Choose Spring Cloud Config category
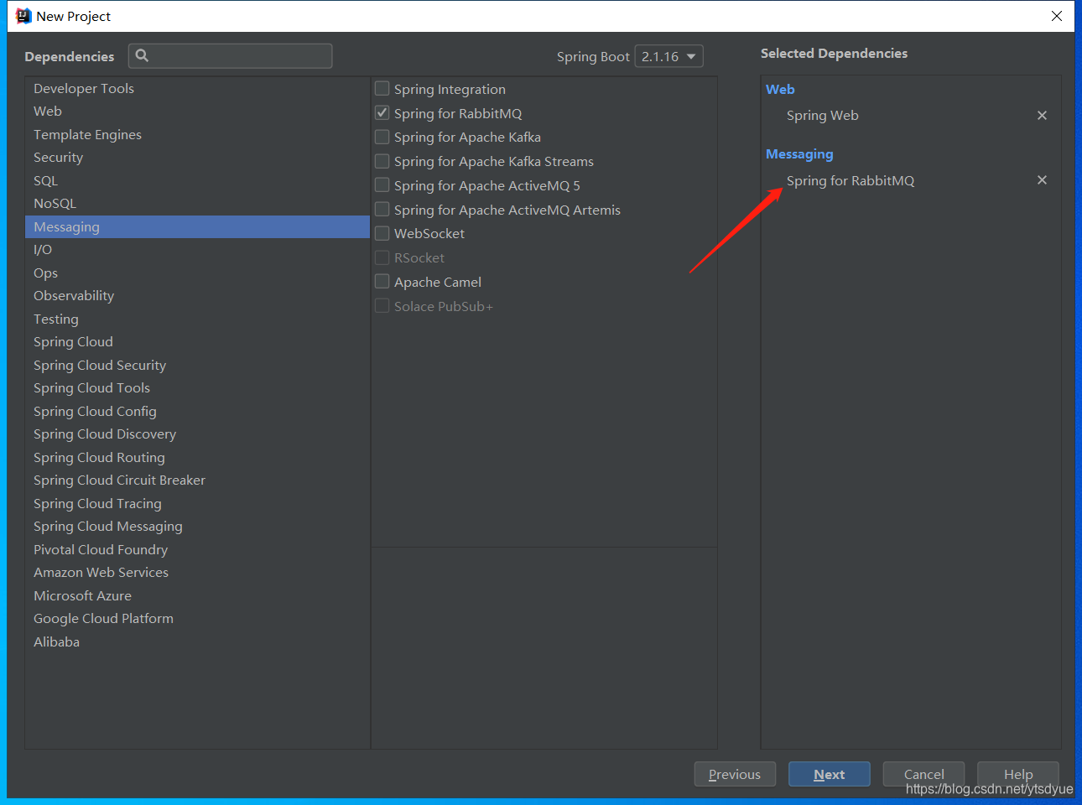The height and width of the screenshot is (805, 1082). [x=197, y=411]
